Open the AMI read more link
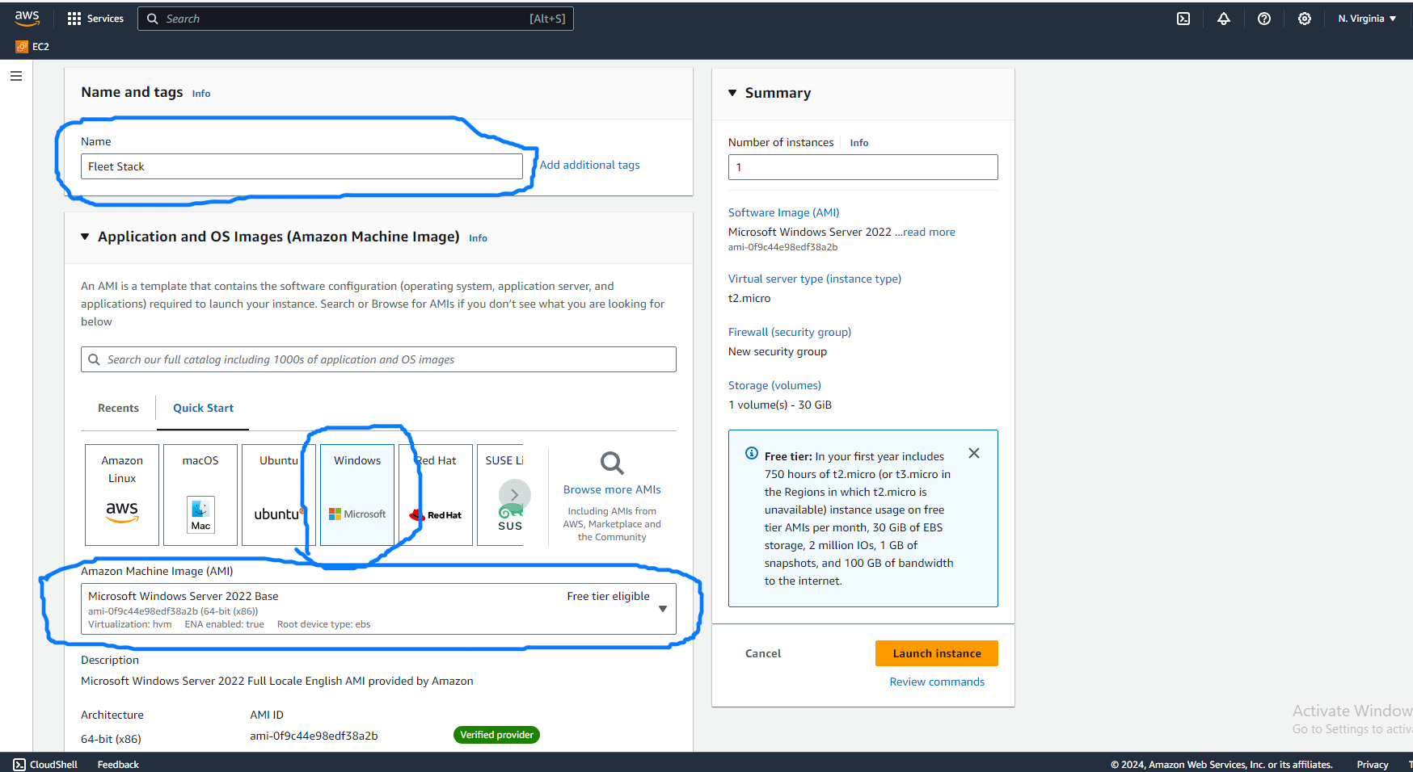The width and height of the screenshot is (1413, 772). (929, 232)
